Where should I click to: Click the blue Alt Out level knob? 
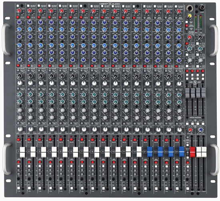click(x=201, y=130)
